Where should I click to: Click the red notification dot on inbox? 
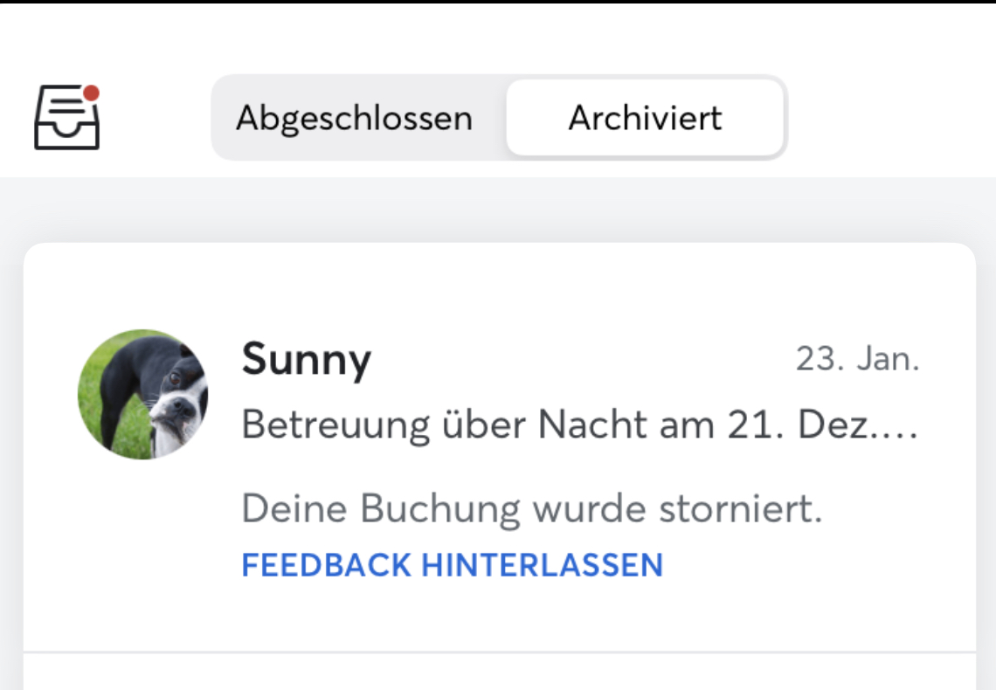[x=91, y=93]
